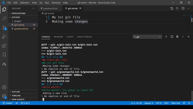The height and width of the screenshot is (109, 193).
Task: Open greetworld.txt in the file explorer
Action: (23, 29)
